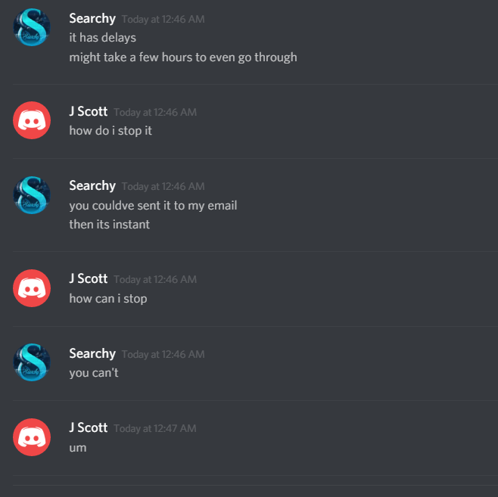This screenshot has height=497, width=498.
Task: Click the 'Today at 12:47 AM' timestamp
Action: pyautogui.click(x=155, y=428)
